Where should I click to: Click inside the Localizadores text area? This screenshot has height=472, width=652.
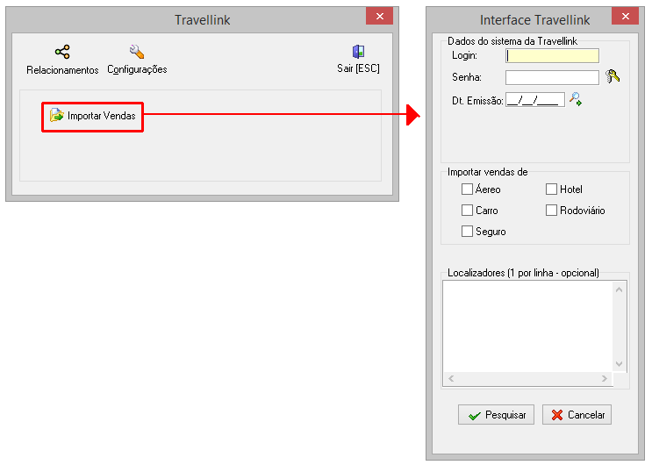point(527,326)
